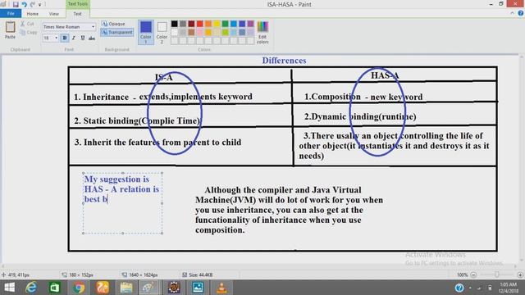Open the Edit colors dialog
The width and height of the screenshot is (525, 295).
coord(262,32)
